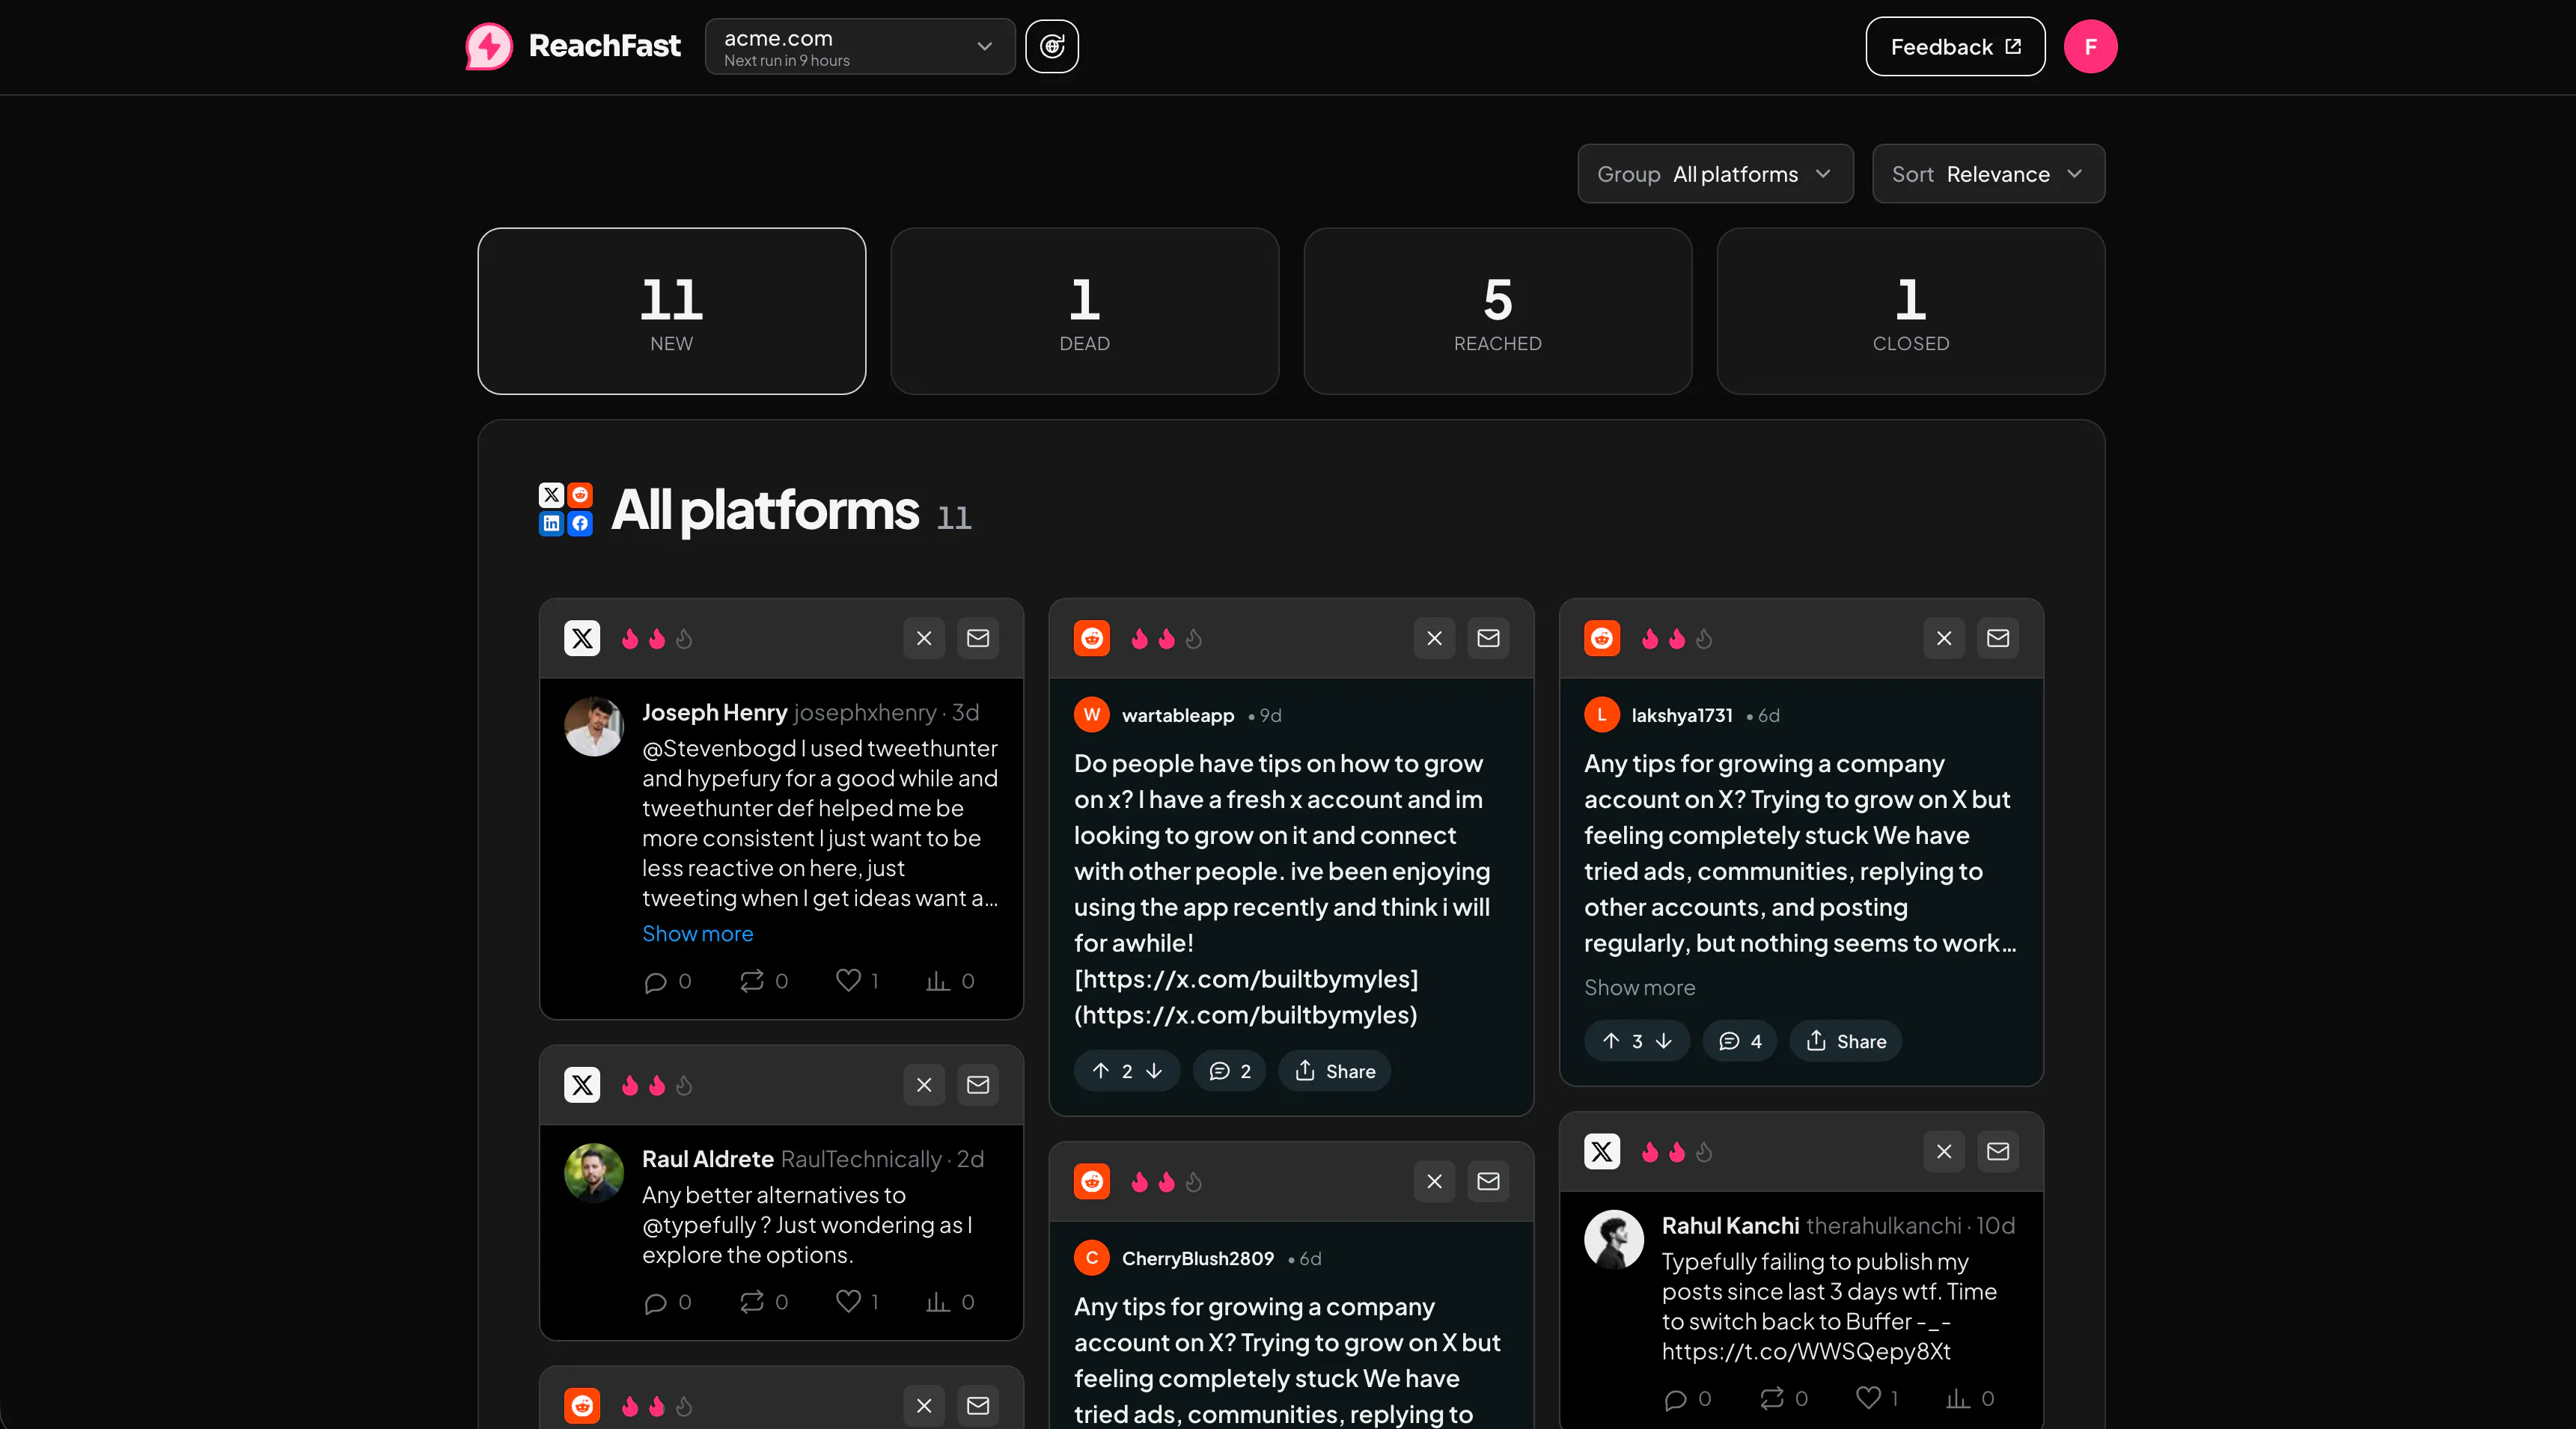
Task: Dismiss the Raul Aldrete post card
Action: [x=924, y=1085]
